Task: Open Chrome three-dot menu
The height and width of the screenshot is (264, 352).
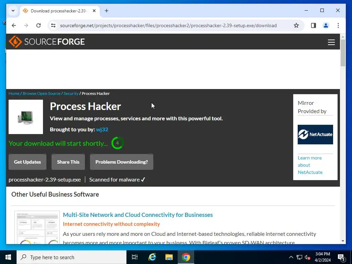Action: [338, 25]
